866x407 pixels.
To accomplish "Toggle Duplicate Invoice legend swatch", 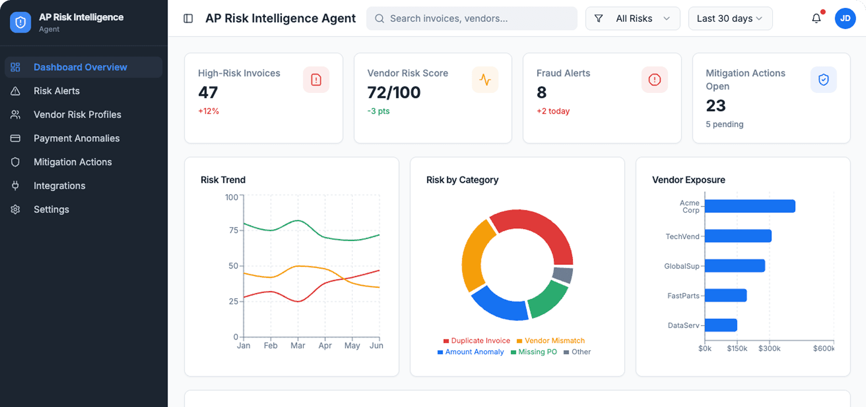I will [x=446, y=341].
